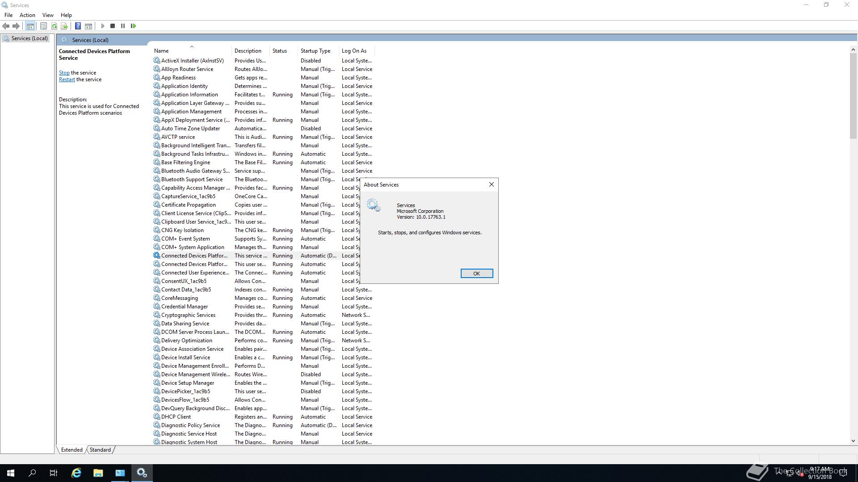The width and height of the screenshot is (858, 482).
Task: Click gear icon beside Cryptographic Services
Action: click(156, 315)
